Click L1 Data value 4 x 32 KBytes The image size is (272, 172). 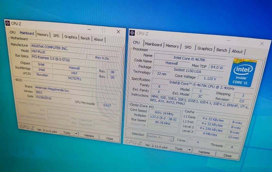coord(213,119)
